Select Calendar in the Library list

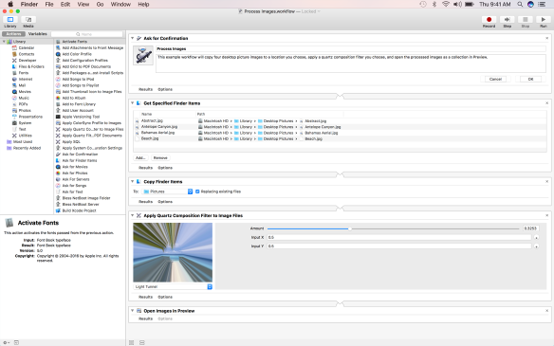click(x=27, y=47)
